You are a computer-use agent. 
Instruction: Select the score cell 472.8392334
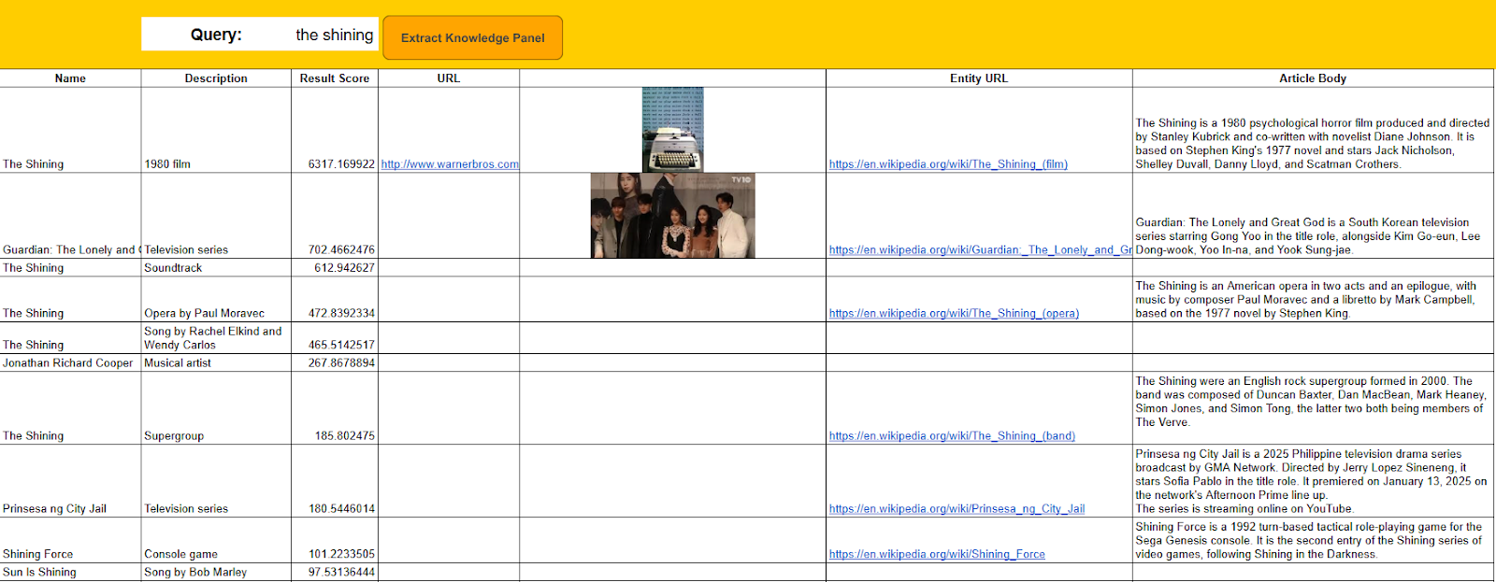(x=335, y=300)
